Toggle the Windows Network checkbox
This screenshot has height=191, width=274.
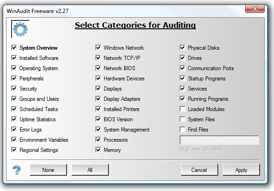coord(98,47)
